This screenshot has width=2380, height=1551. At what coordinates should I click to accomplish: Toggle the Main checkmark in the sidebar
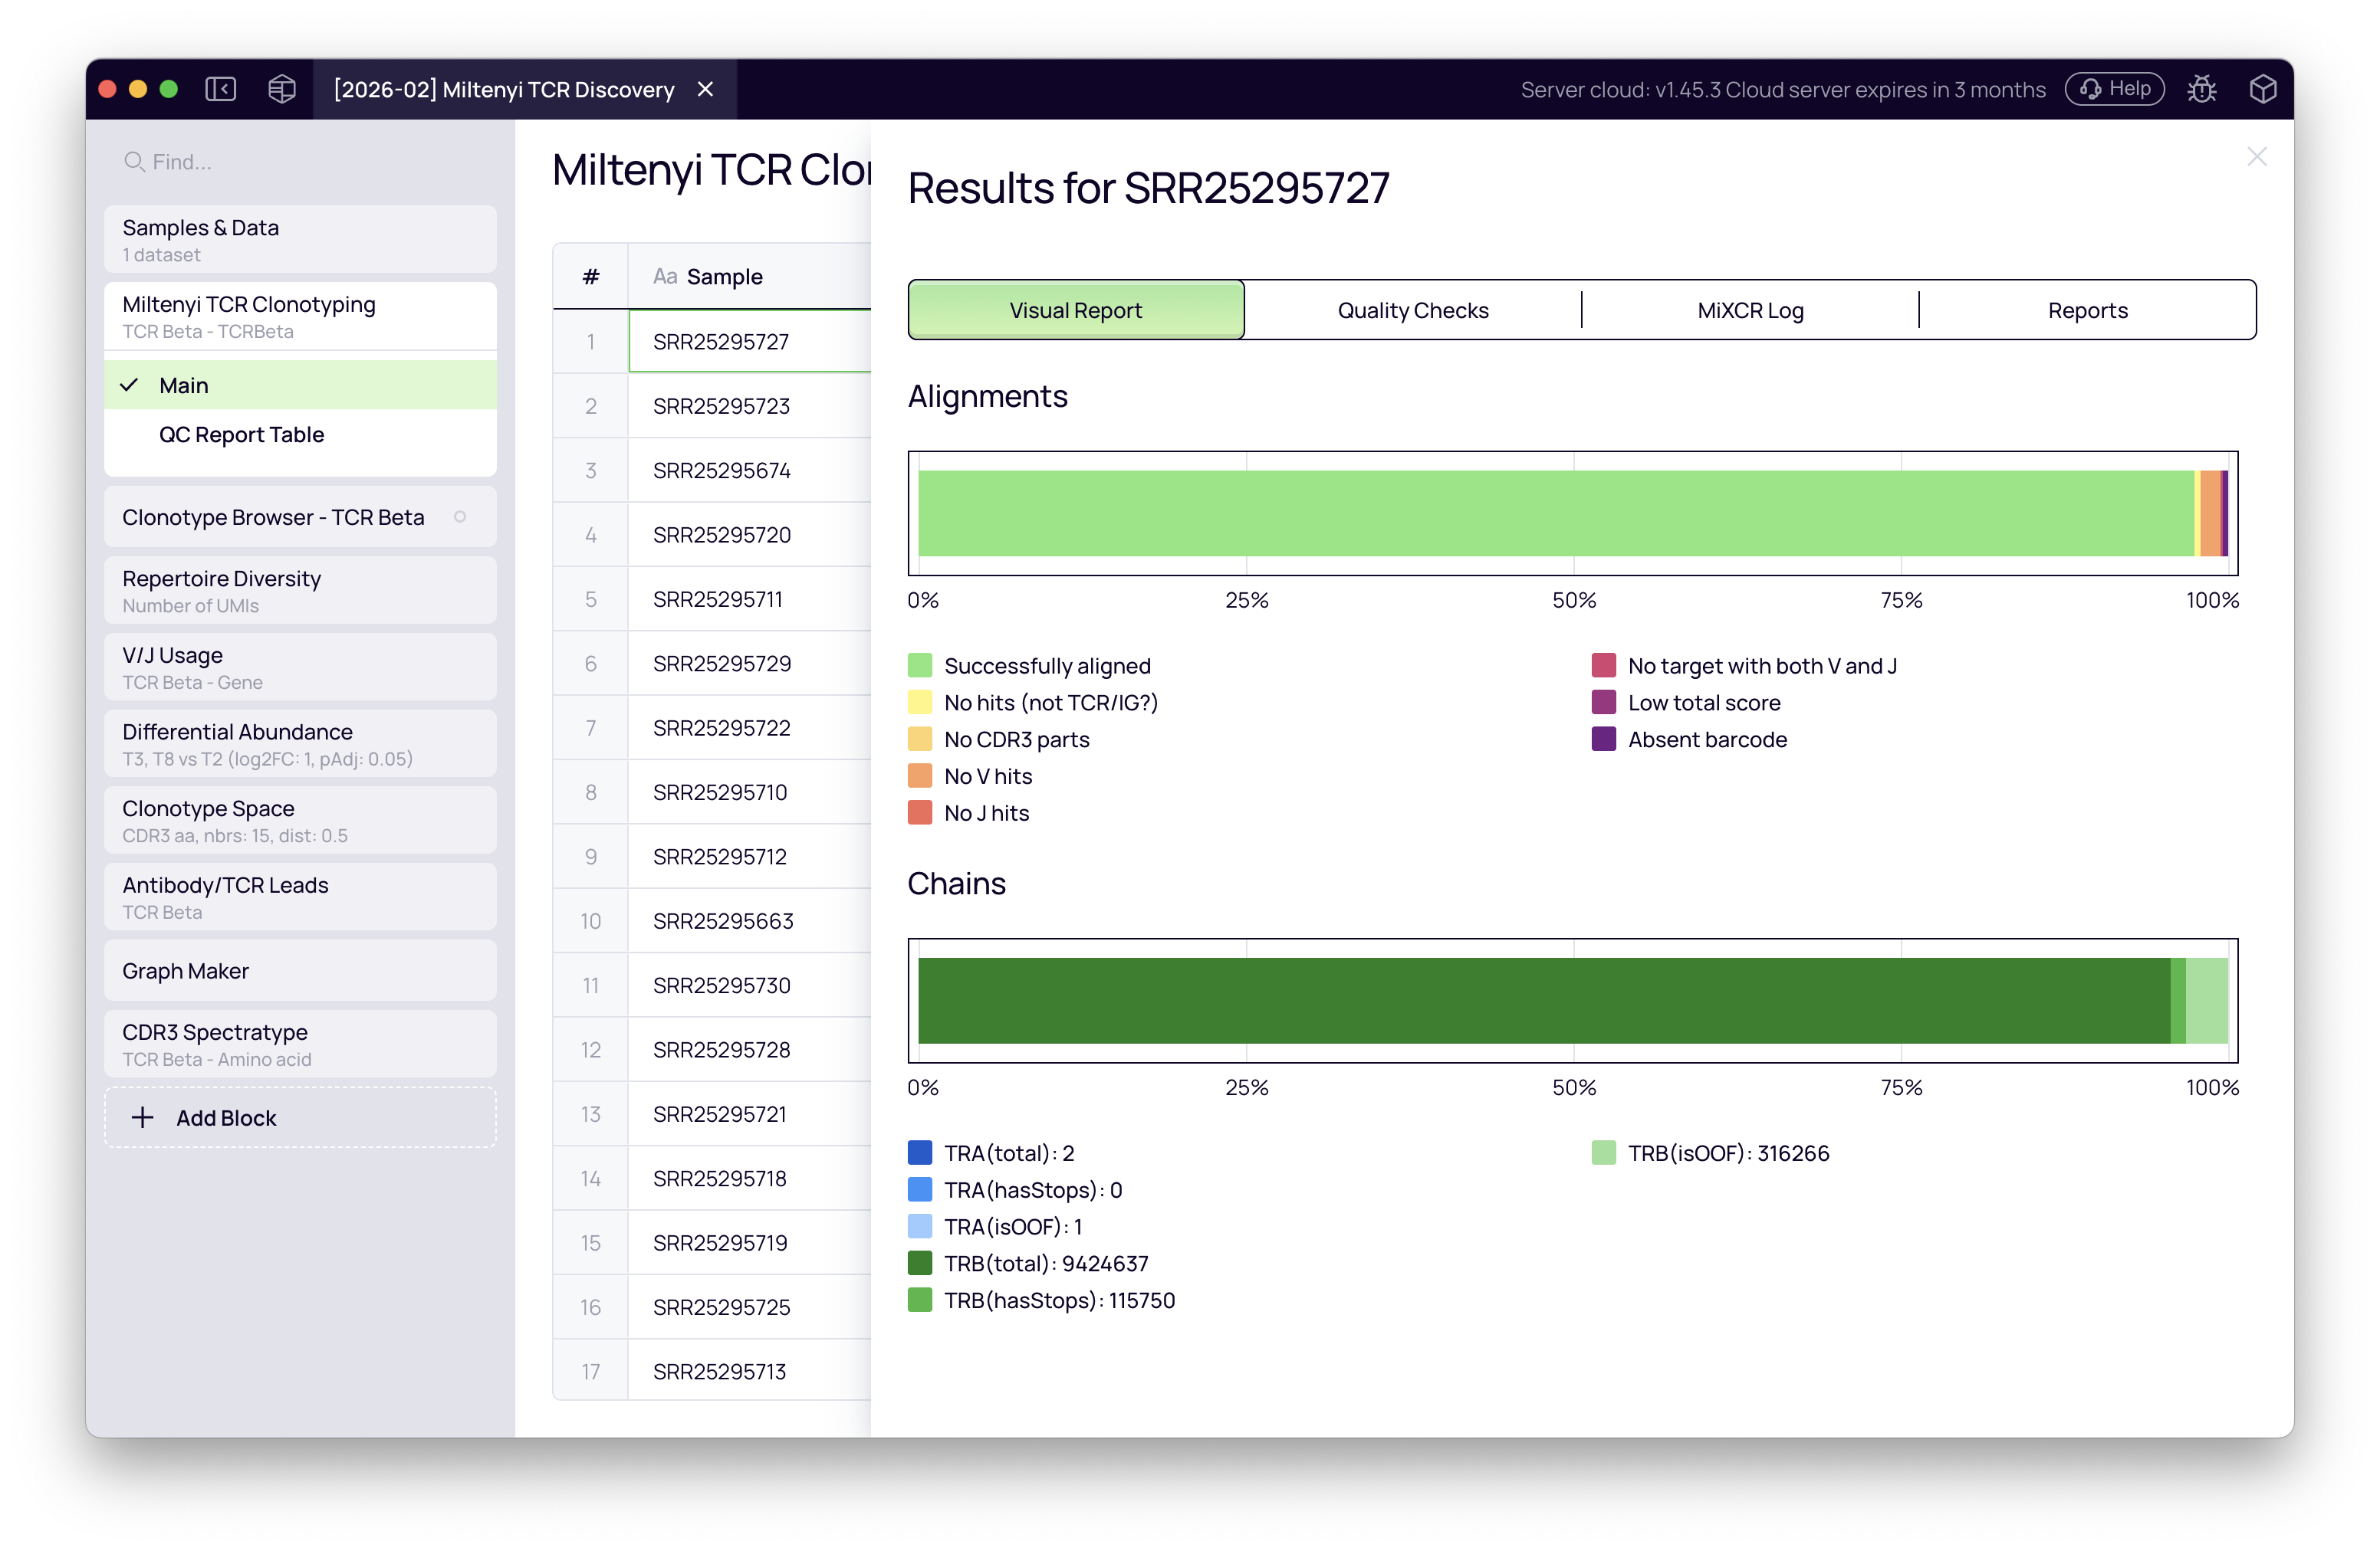(x=129, y=384)
